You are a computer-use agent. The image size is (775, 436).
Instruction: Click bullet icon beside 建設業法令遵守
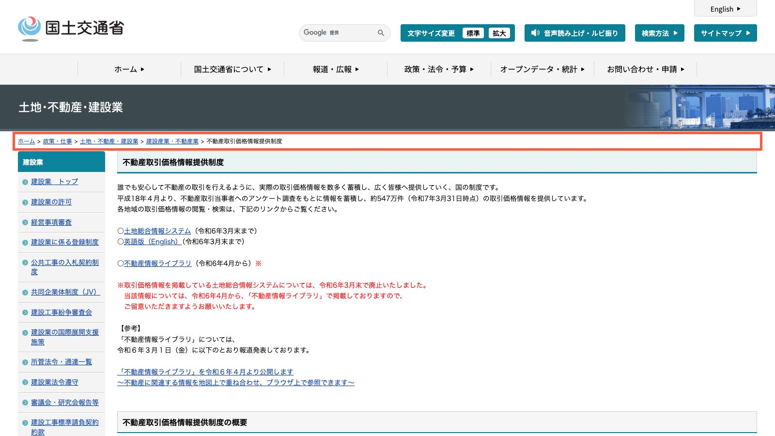[25, 383]
